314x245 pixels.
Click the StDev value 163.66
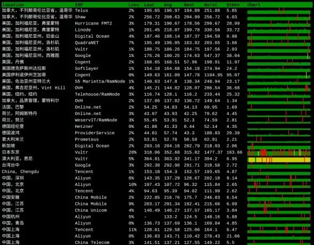point(234,152)
